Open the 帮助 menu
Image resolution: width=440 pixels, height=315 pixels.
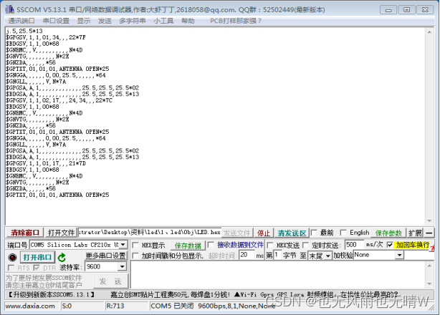click(188, 21)
